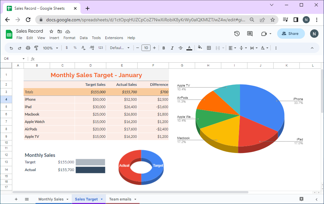Show side panel with bottom arrow

(x=316, y=199)
